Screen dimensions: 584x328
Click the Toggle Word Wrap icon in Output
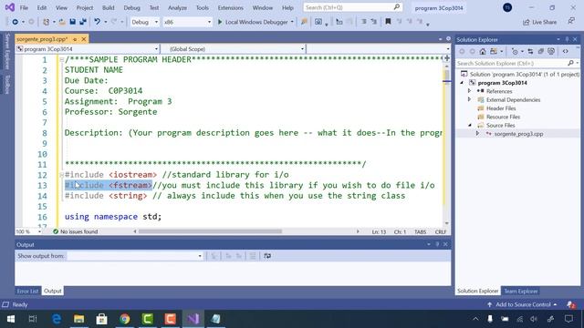(267, 256)
